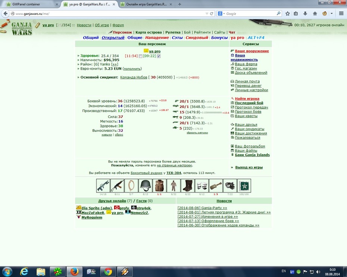Open the Firefox downloads arrow icon
Viewport: 347px width, 277px height.
click(x=305, y=14)
